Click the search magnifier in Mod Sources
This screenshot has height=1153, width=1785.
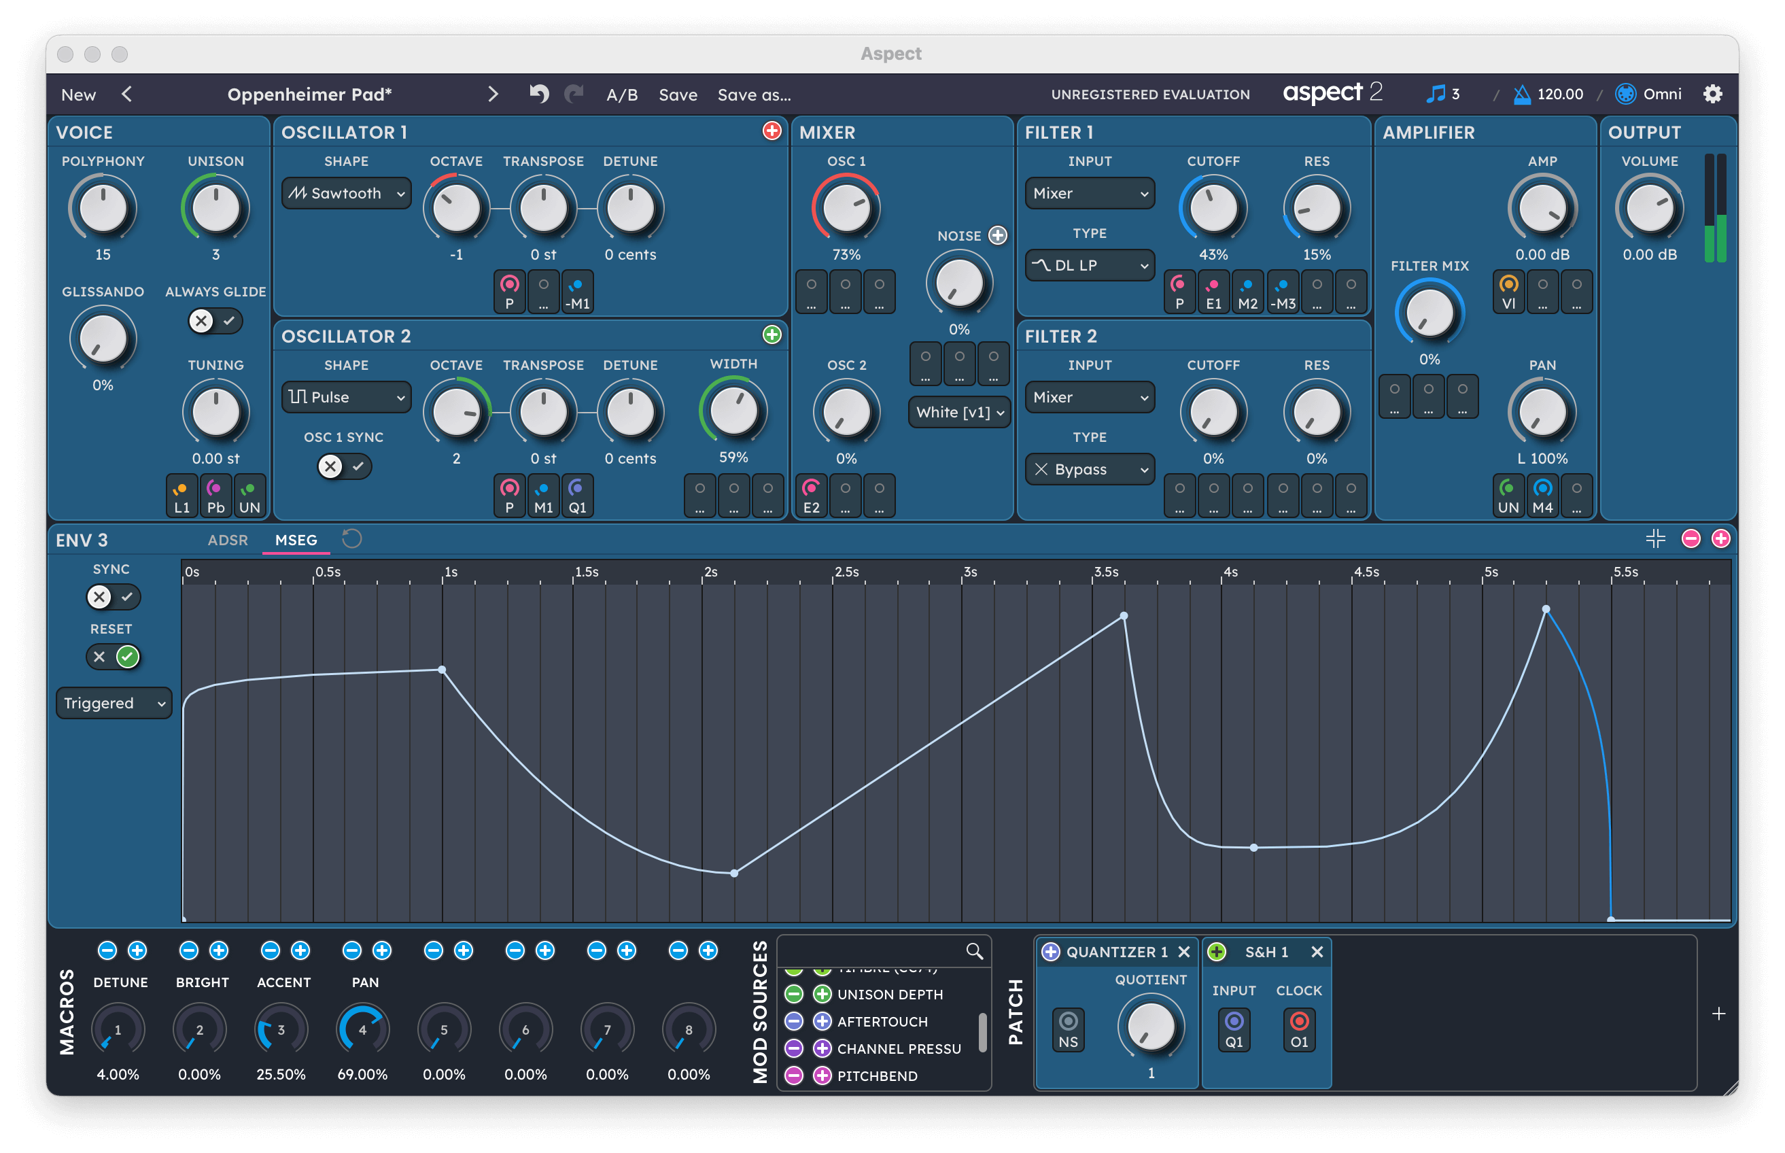coord(973,951)
